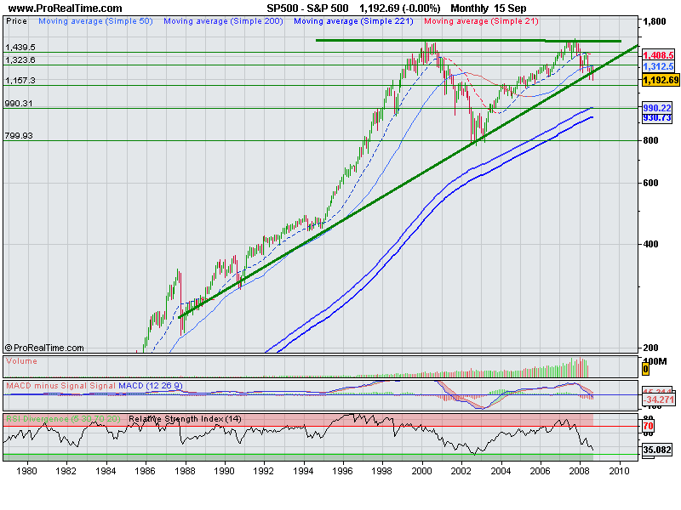Click the 200 price axis tick
This screenshot has width=681, height=510.
pyautogui.click(x=650, y=348)
